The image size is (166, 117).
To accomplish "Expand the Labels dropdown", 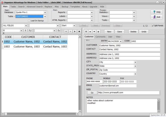I will 92,16.
